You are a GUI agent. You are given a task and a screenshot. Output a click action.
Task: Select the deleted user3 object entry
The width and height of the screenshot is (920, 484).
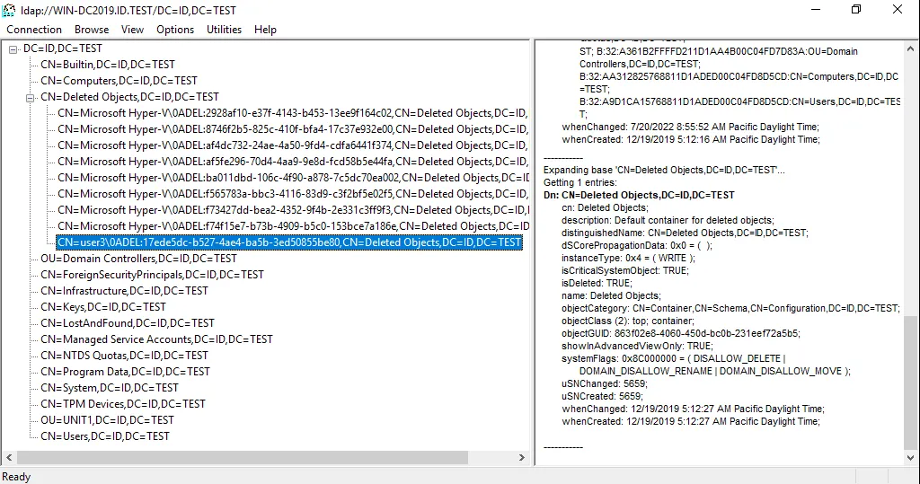tap(288, 242)
